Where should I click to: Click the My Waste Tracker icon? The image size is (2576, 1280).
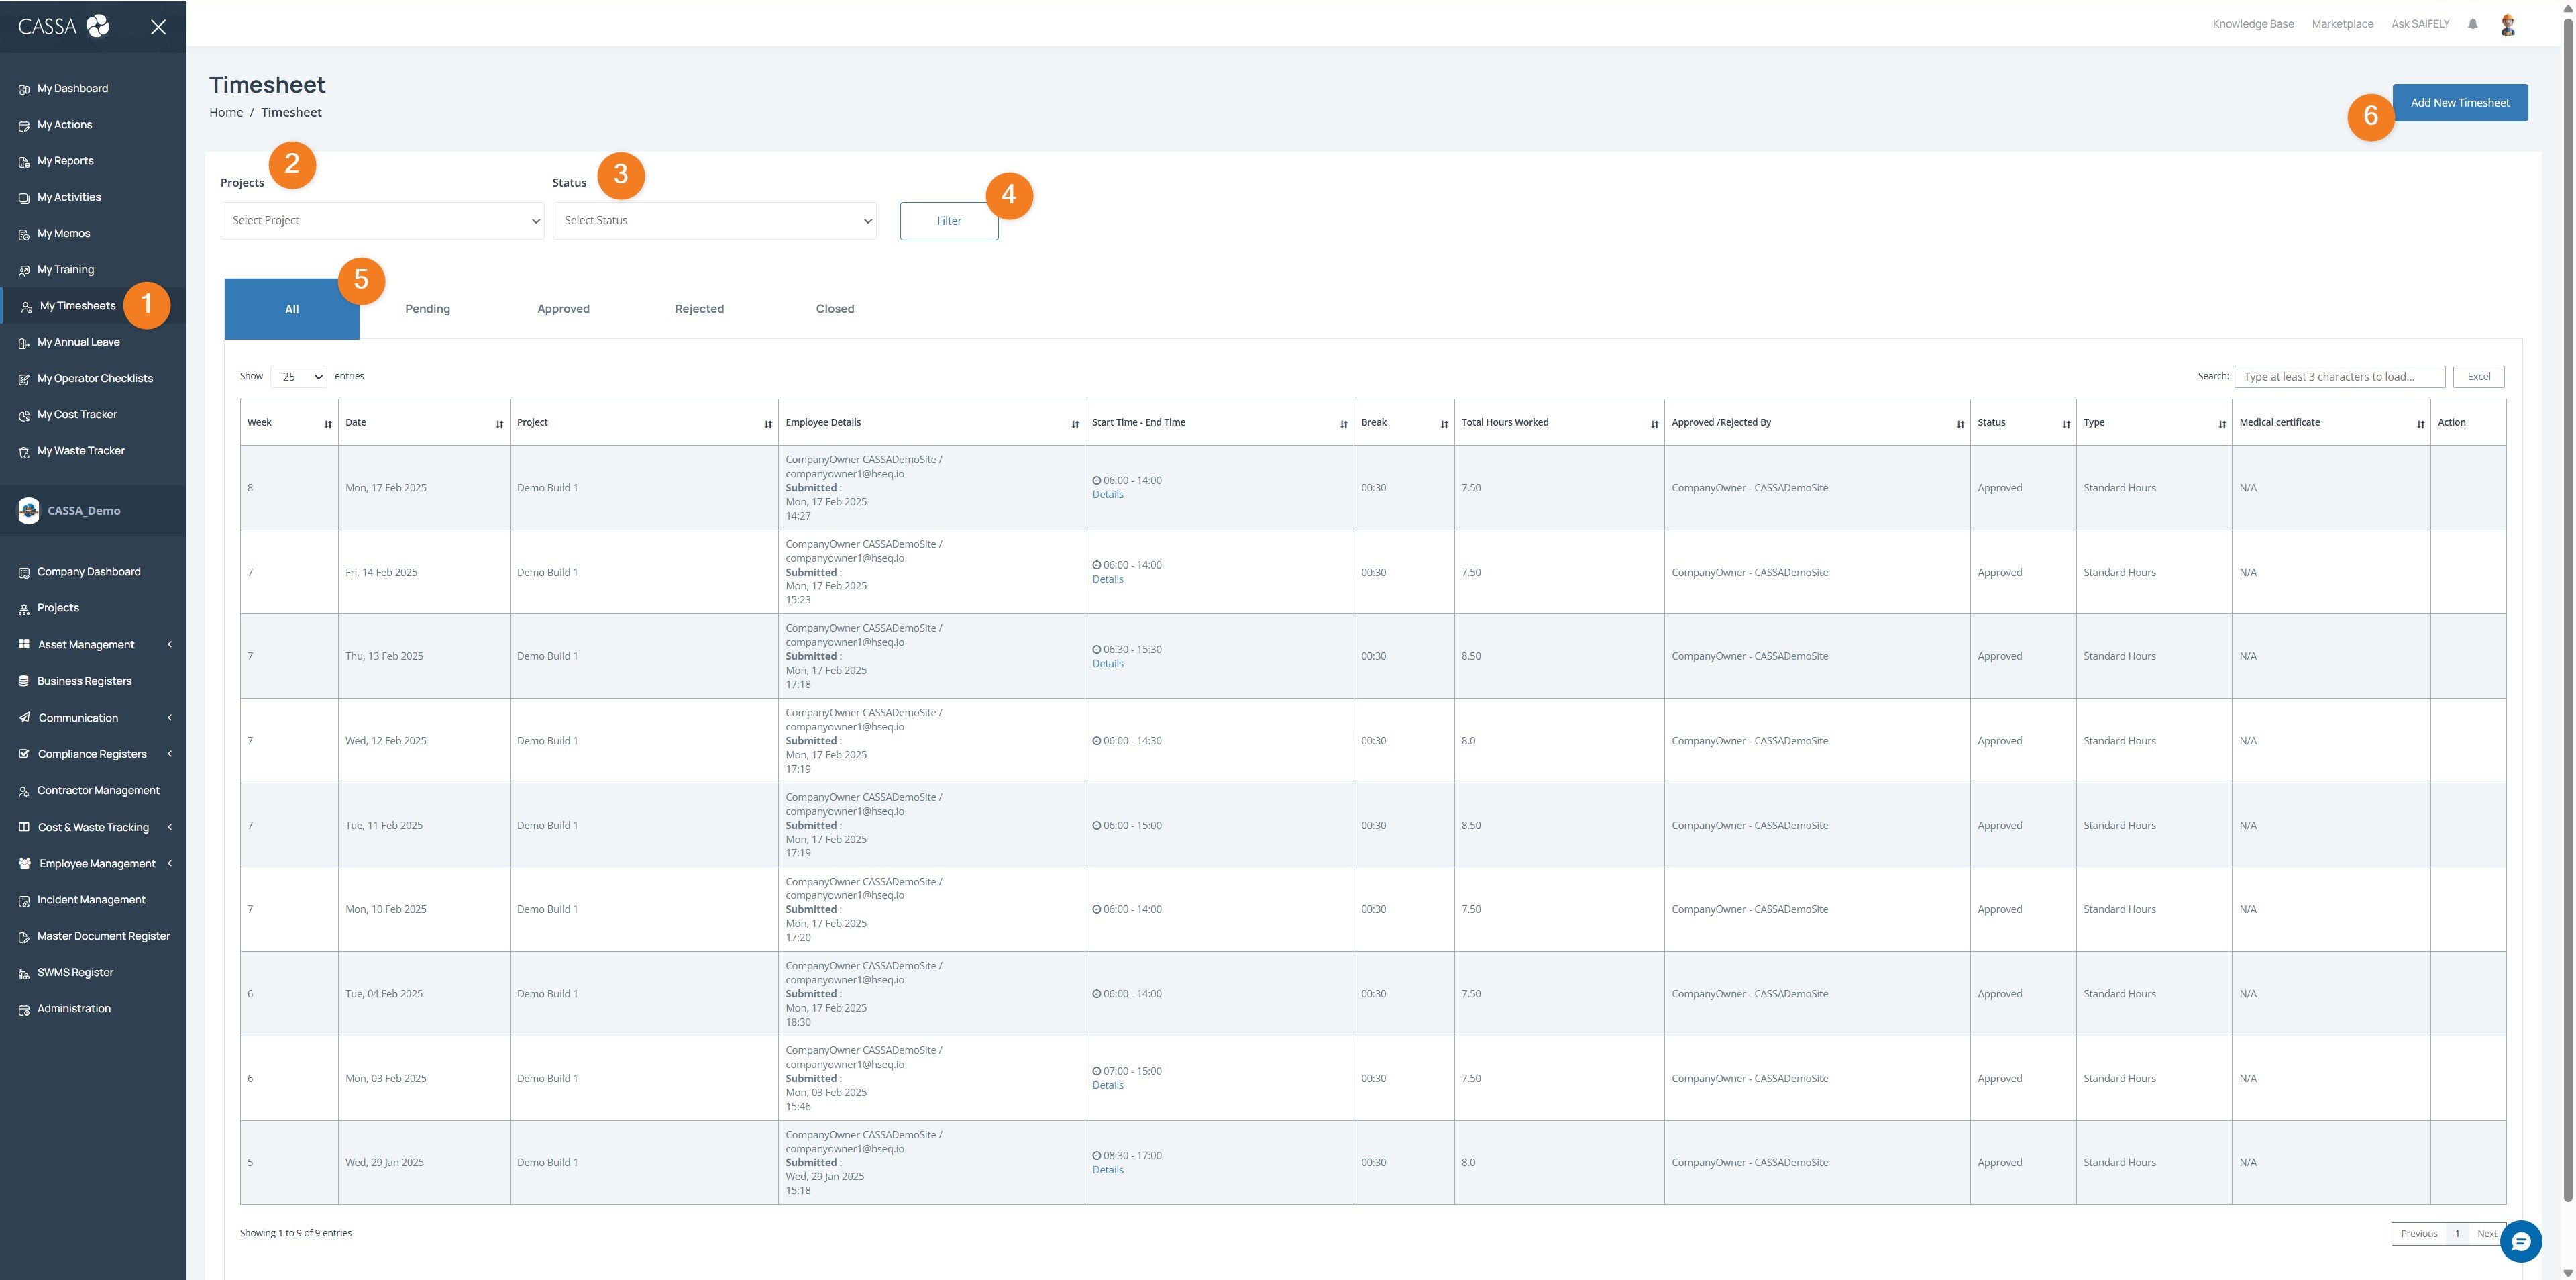[24, 452]
